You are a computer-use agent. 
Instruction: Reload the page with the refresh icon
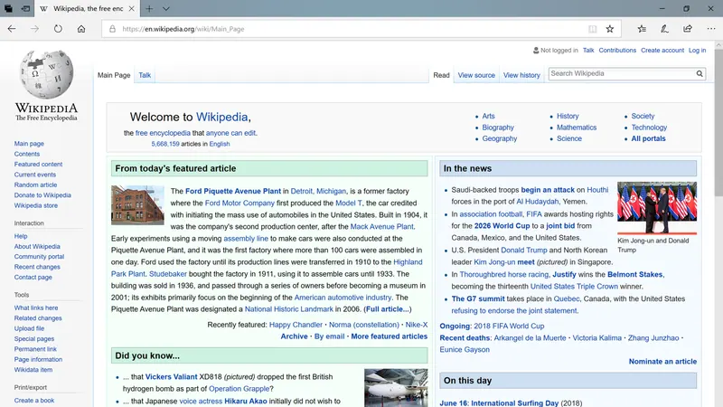coord(58,29)
